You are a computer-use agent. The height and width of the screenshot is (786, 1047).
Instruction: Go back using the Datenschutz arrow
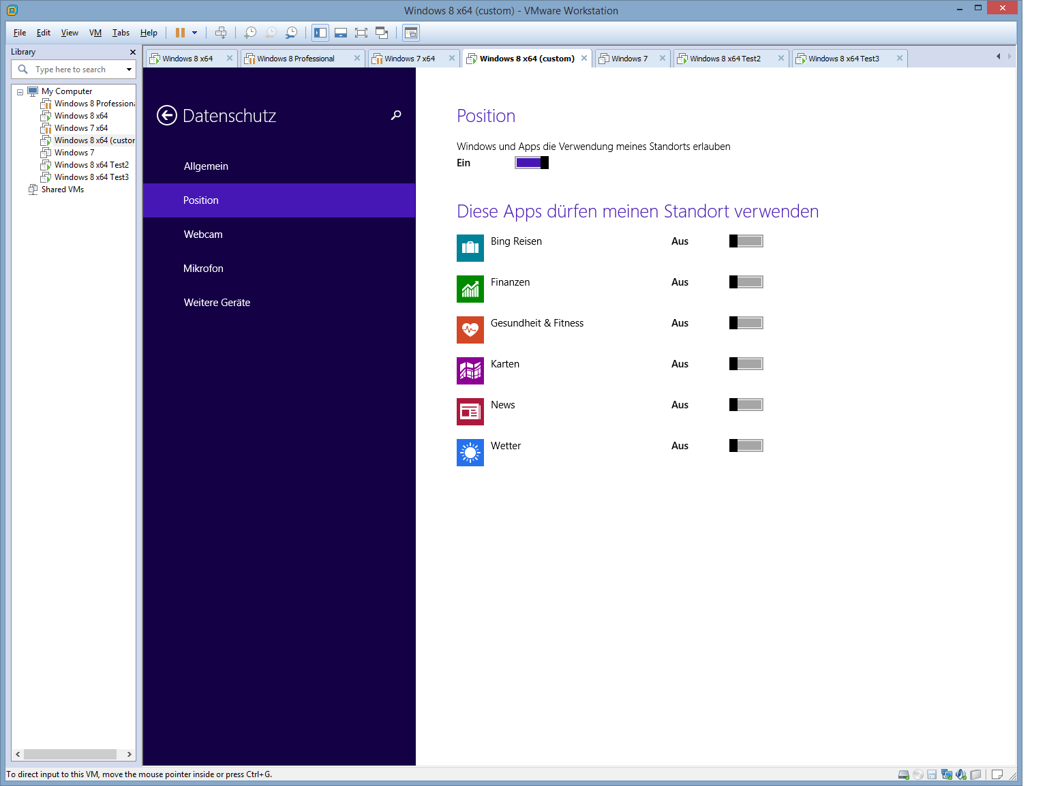click(x=167, y=116)
